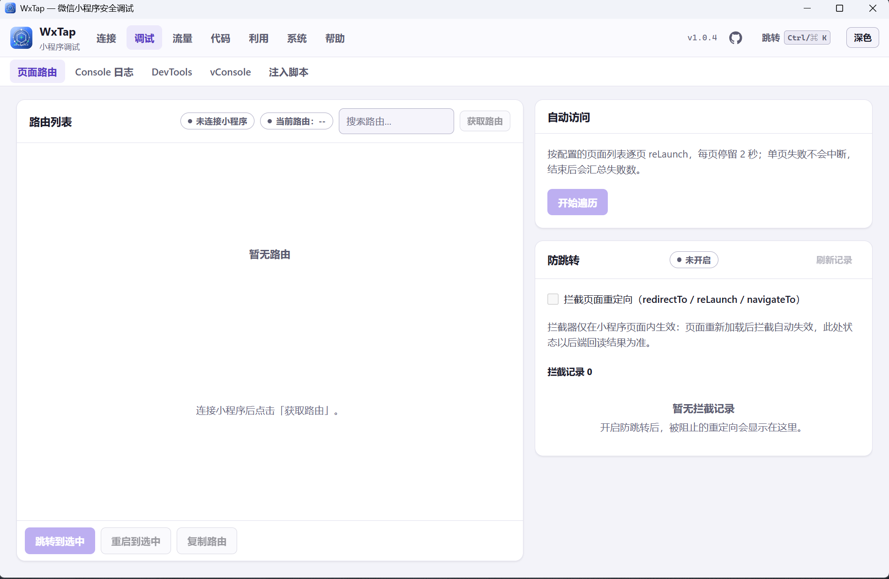This screenshot has width=889, height=579.
Task: Open the 帮助 menu
Action: tap(335, 38)
